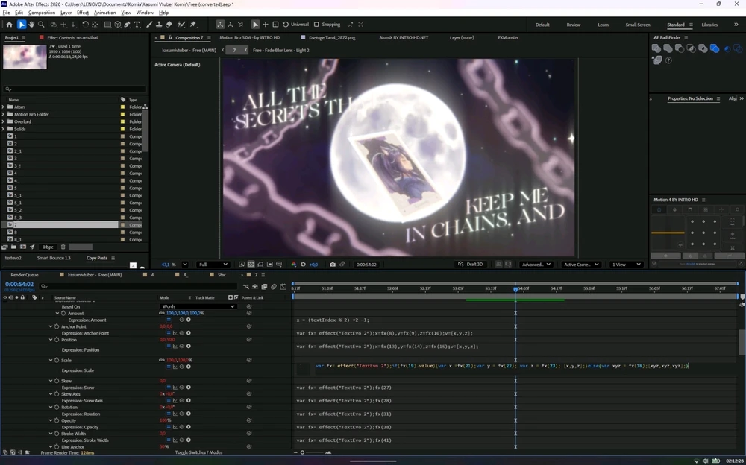Click the Motion 4 orange slider
746x465 pixels.
(x=668, y=232)
